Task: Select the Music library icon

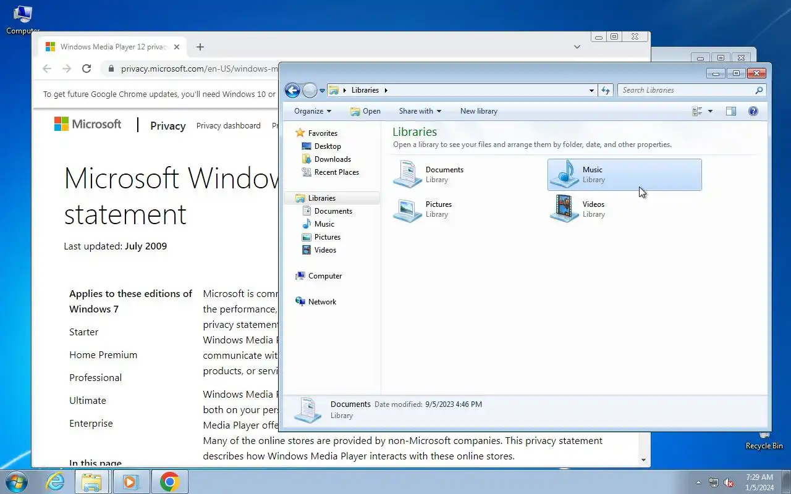Action: click(565, 174)
